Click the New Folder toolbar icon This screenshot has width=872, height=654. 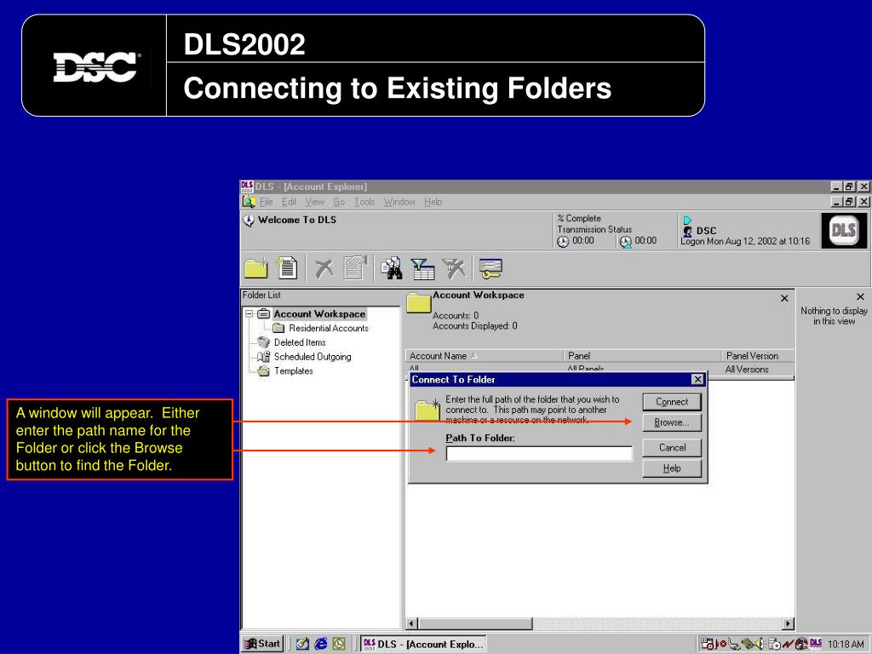click(x=256, y=268)
